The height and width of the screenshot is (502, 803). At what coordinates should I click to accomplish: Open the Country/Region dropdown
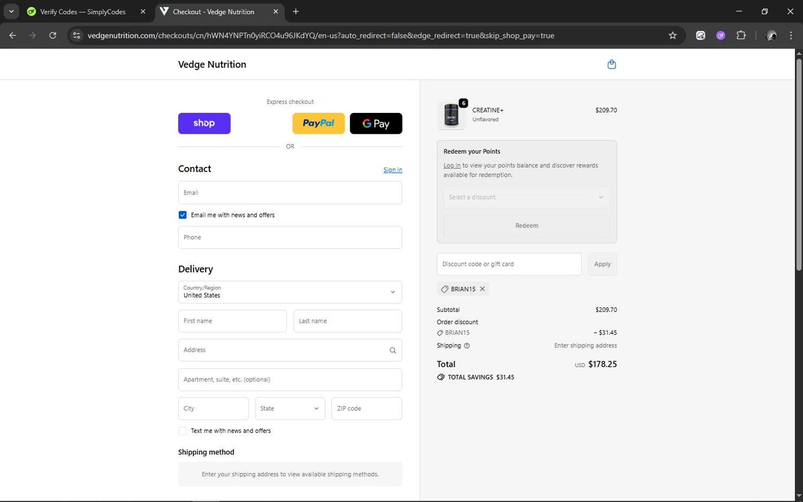[290, 292]
